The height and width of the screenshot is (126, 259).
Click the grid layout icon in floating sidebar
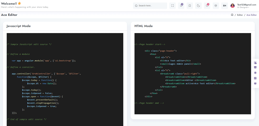pyautogui.click(x=255, y=78)
